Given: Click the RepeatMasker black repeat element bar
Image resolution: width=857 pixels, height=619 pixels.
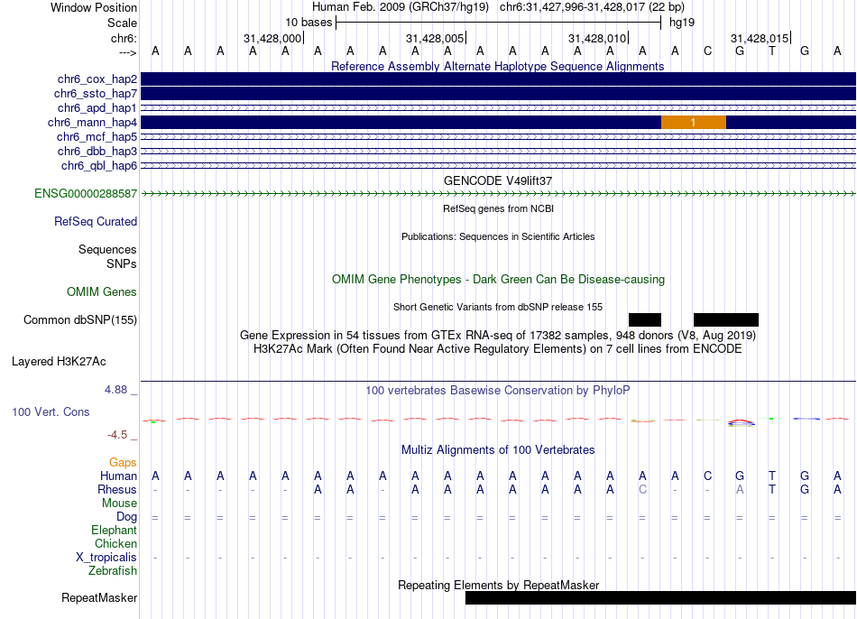Looking at the screenshot, I should [x=660, y=597].
